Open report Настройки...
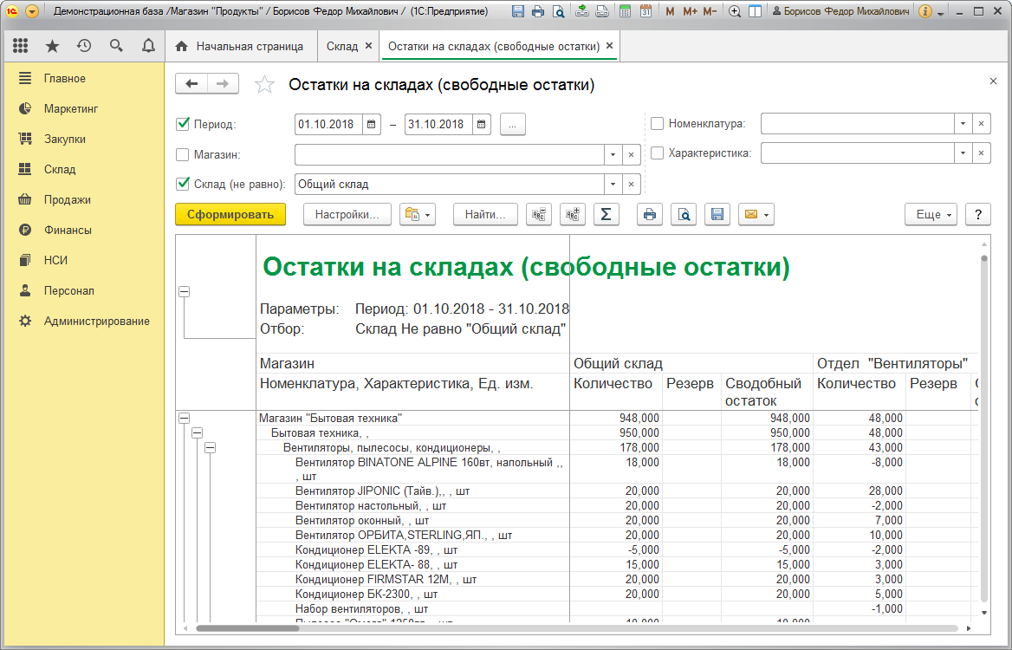Image resolution: width=1012 pixels, height=650 pixels. pyautogui.click(x=347, y=214)
